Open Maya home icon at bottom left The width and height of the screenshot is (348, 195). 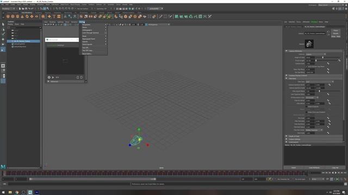(x=3, y=167)
